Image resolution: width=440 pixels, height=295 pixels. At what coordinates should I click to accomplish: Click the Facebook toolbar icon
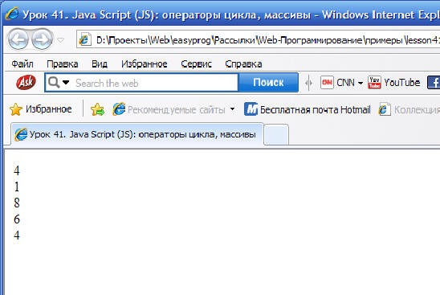coord(434,83)
